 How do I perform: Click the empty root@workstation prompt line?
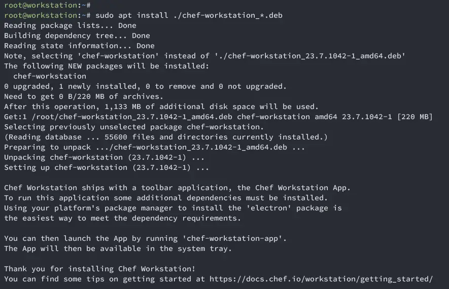pos(47,5)
